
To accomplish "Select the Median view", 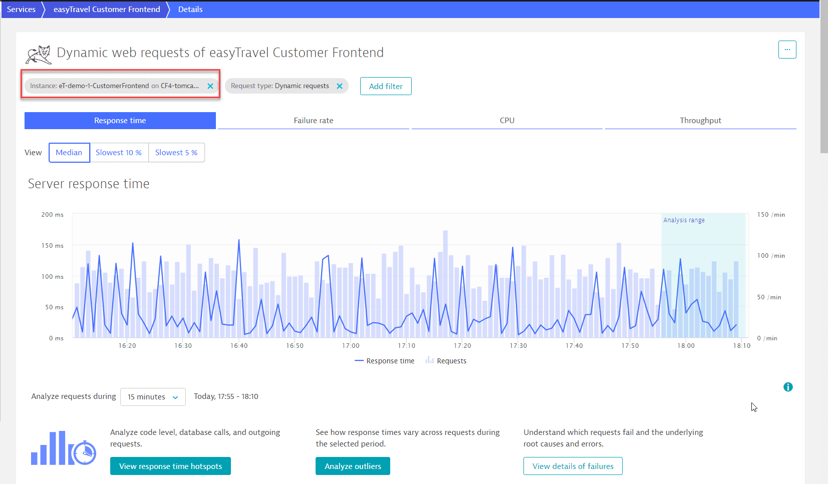I will point(69,153).
